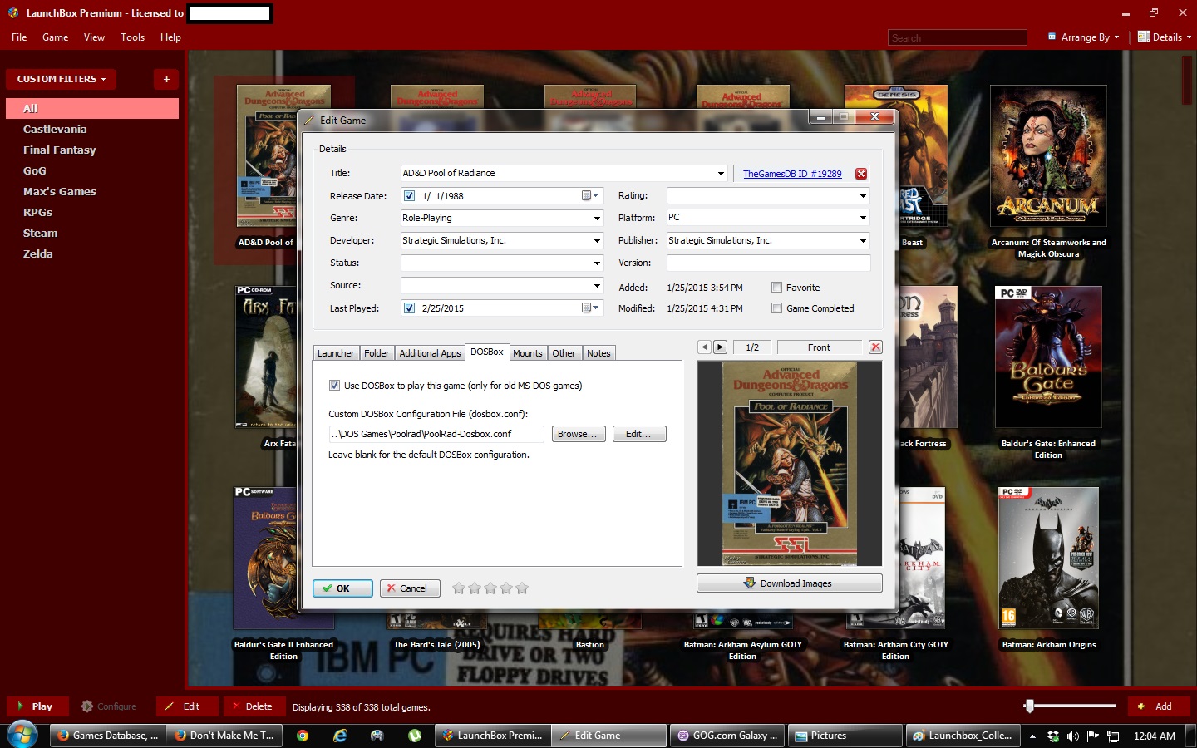Click the Cancel button
Viewport: 1197px width, 748px height.
[x=410, y=588]
